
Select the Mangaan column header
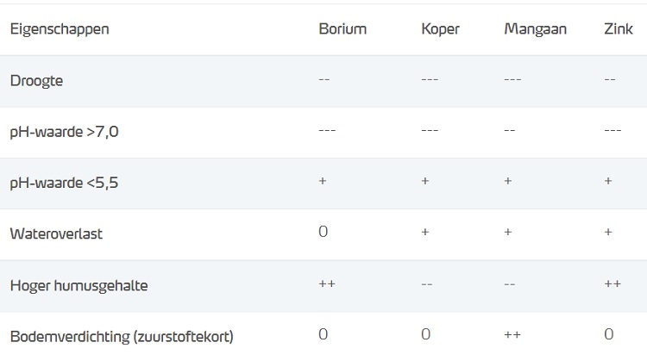[x=535, y=29]
